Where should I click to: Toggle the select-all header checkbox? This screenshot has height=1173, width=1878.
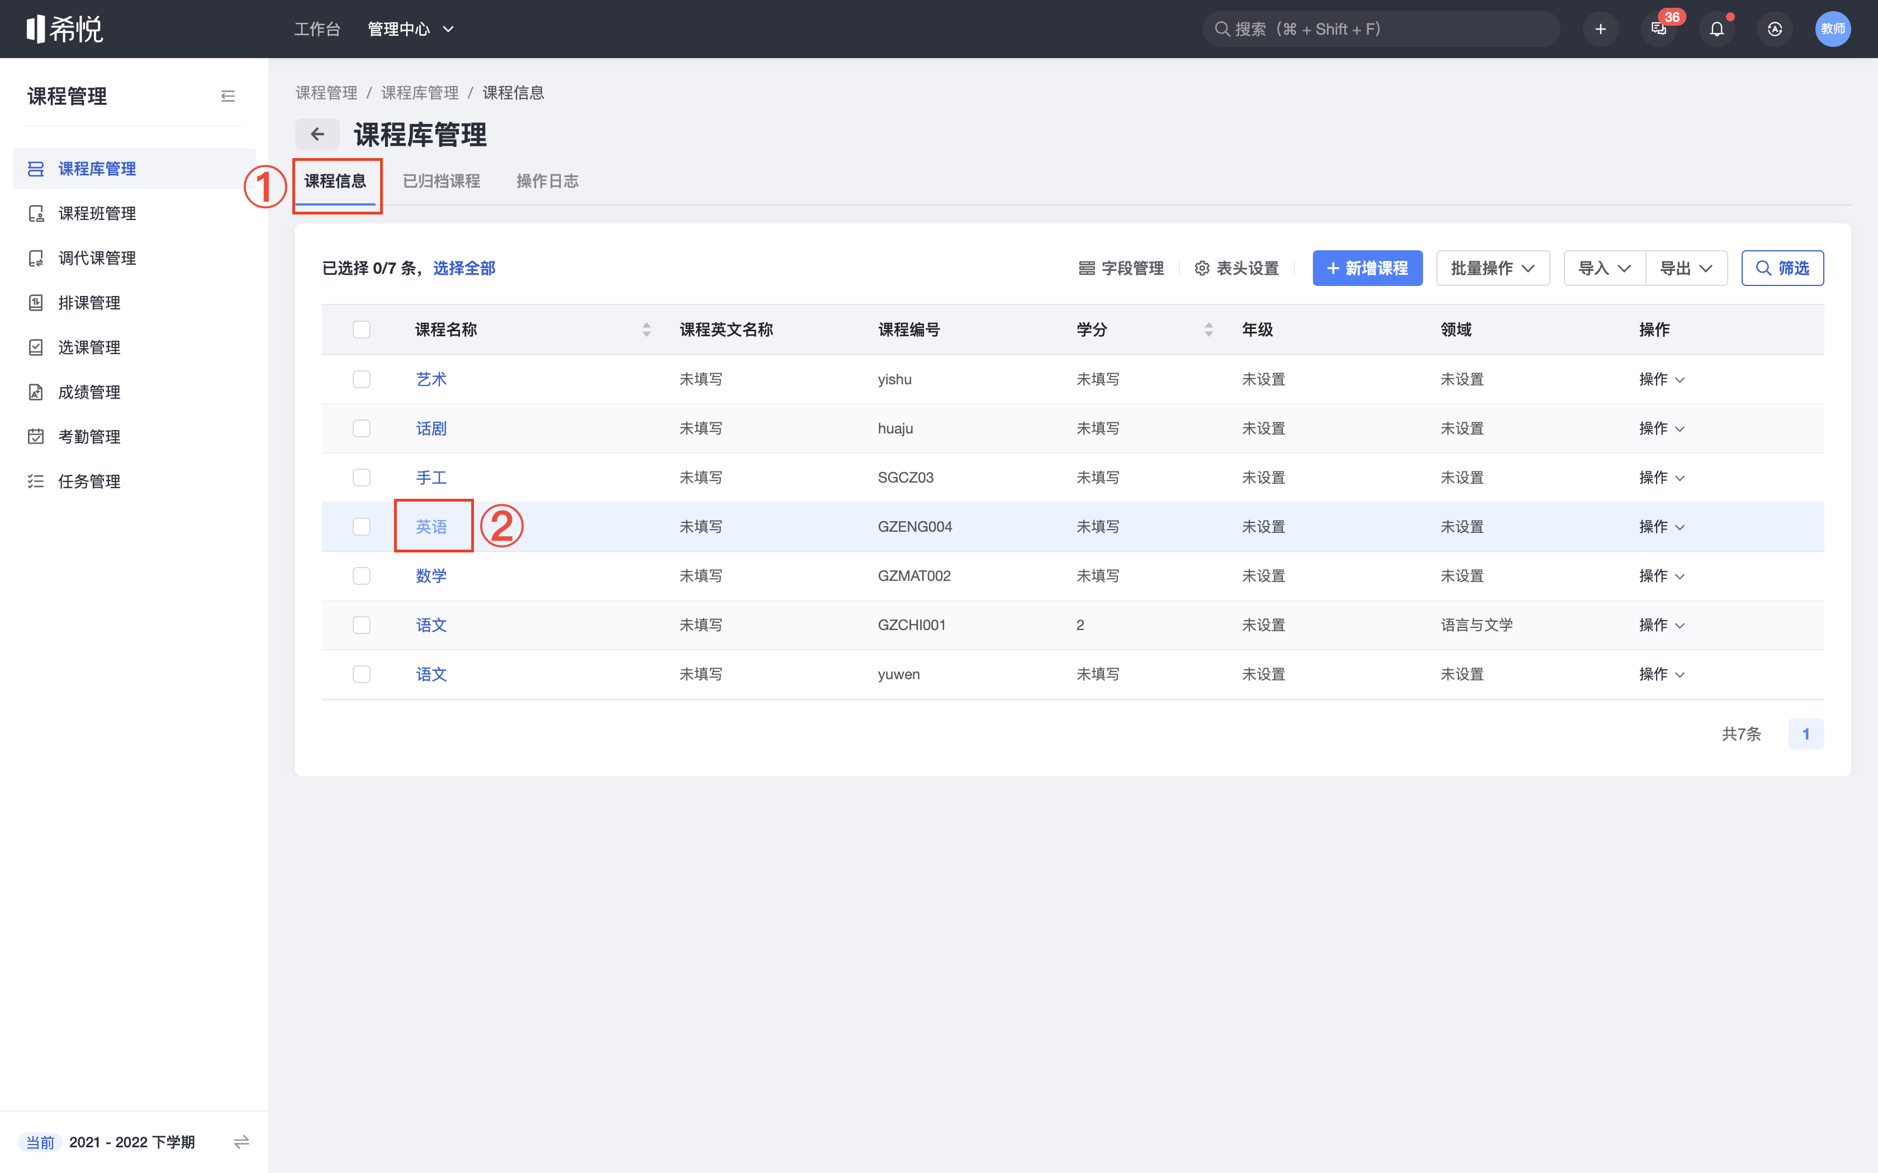362,330
